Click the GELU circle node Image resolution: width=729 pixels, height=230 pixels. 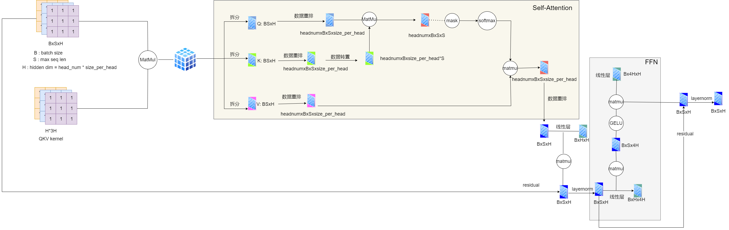click(616, 123)
